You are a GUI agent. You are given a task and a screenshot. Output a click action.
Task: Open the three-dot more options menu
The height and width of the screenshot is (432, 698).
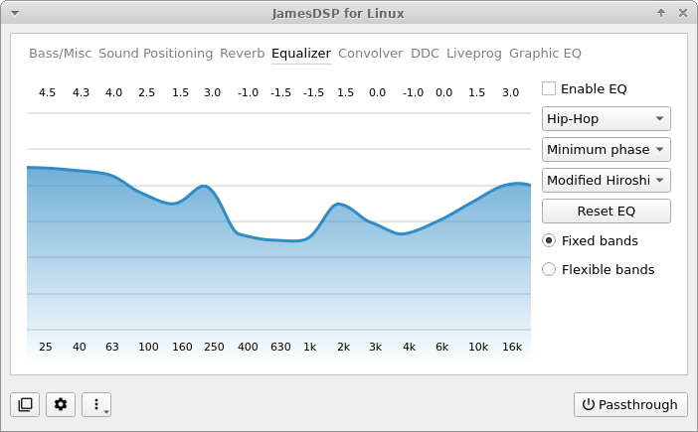pyautogui.click(x=96, y=404)
